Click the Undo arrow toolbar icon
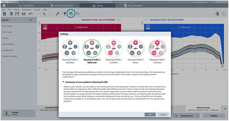This screenshot has height=121, width=229. tap(31, 14)
